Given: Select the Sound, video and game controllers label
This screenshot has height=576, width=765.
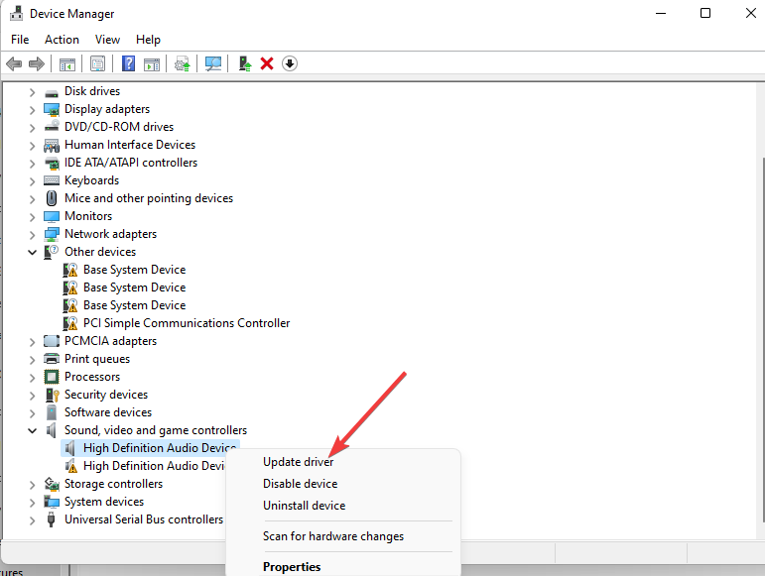Looking at the screenshot, I should coord(156,430).
